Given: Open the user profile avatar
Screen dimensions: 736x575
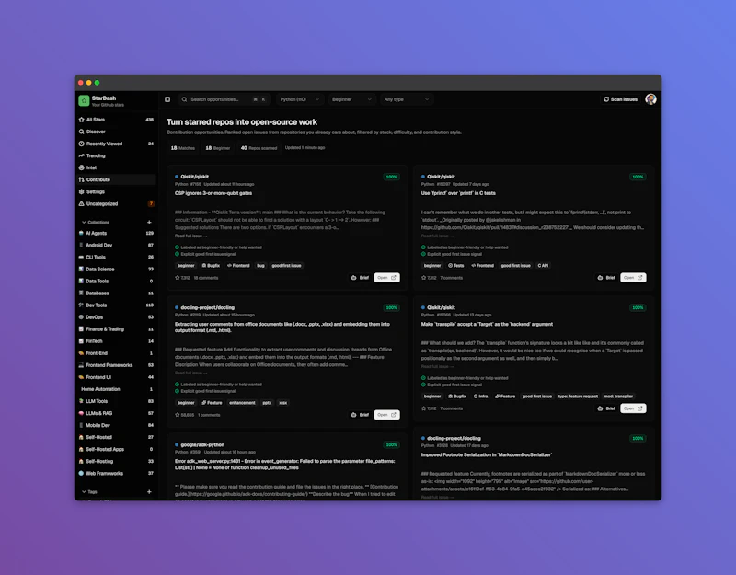Looking at the screenshot, I should [650, 99].
